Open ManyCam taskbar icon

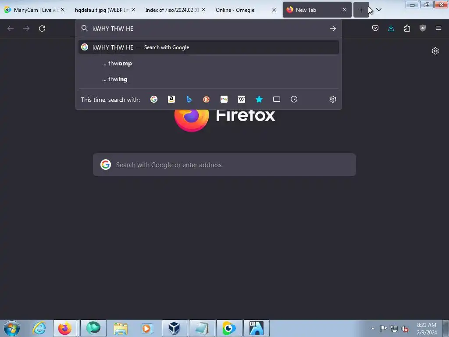click(x=229, y=328)
